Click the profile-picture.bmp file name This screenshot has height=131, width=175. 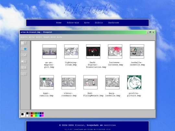[134, 94]
